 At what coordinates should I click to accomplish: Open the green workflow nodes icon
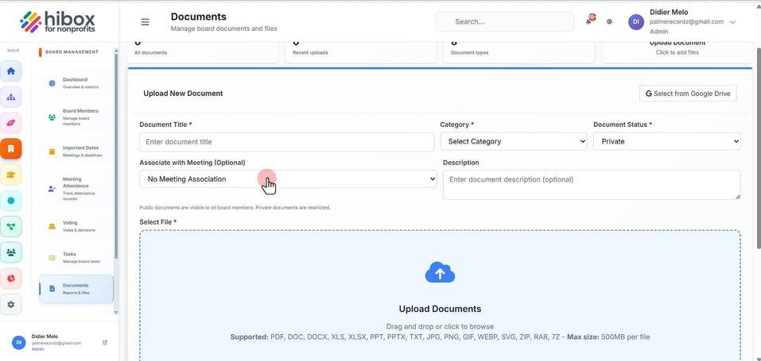(x=10, y=226)
